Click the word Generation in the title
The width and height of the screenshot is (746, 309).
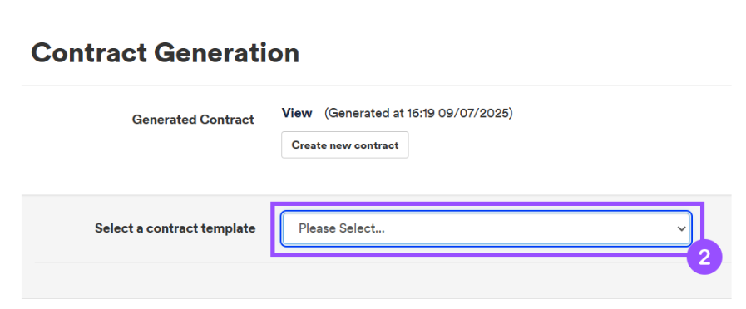click(226, 53)
